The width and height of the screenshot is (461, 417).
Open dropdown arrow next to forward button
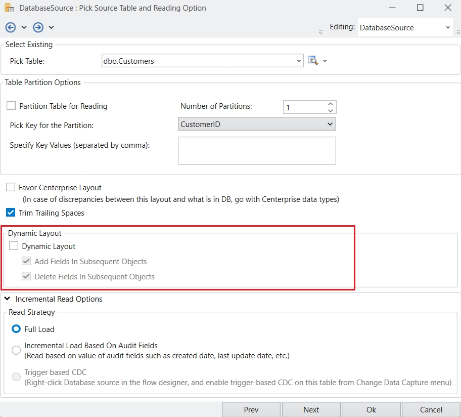pos(51,27)
